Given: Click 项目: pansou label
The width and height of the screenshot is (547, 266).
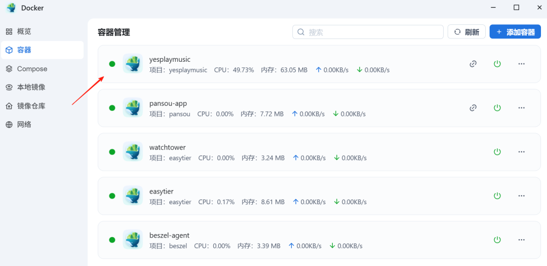Looking at the screenshot, I should click(170, 114).
